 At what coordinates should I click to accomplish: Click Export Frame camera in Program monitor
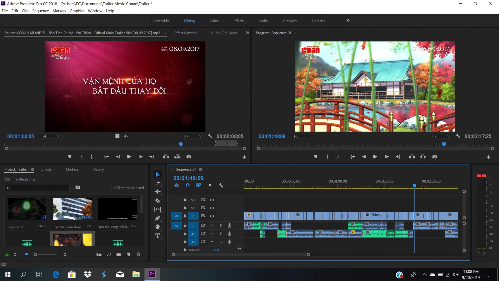pyautogui.click(x=435, y=157)
